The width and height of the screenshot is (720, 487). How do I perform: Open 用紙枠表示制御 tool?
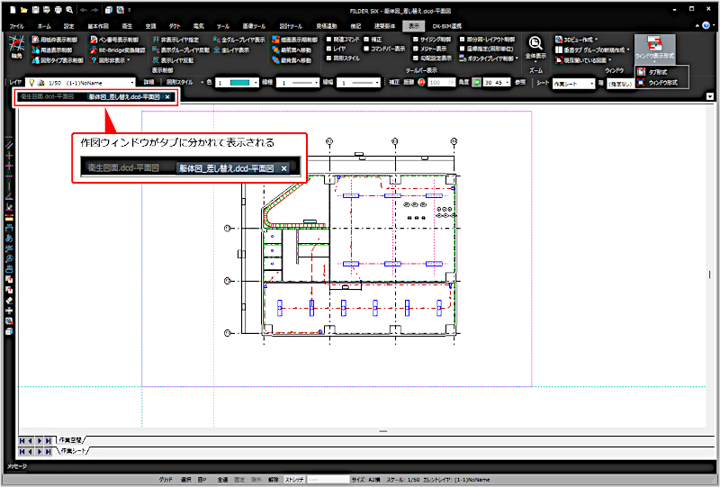tap(58, 41)
